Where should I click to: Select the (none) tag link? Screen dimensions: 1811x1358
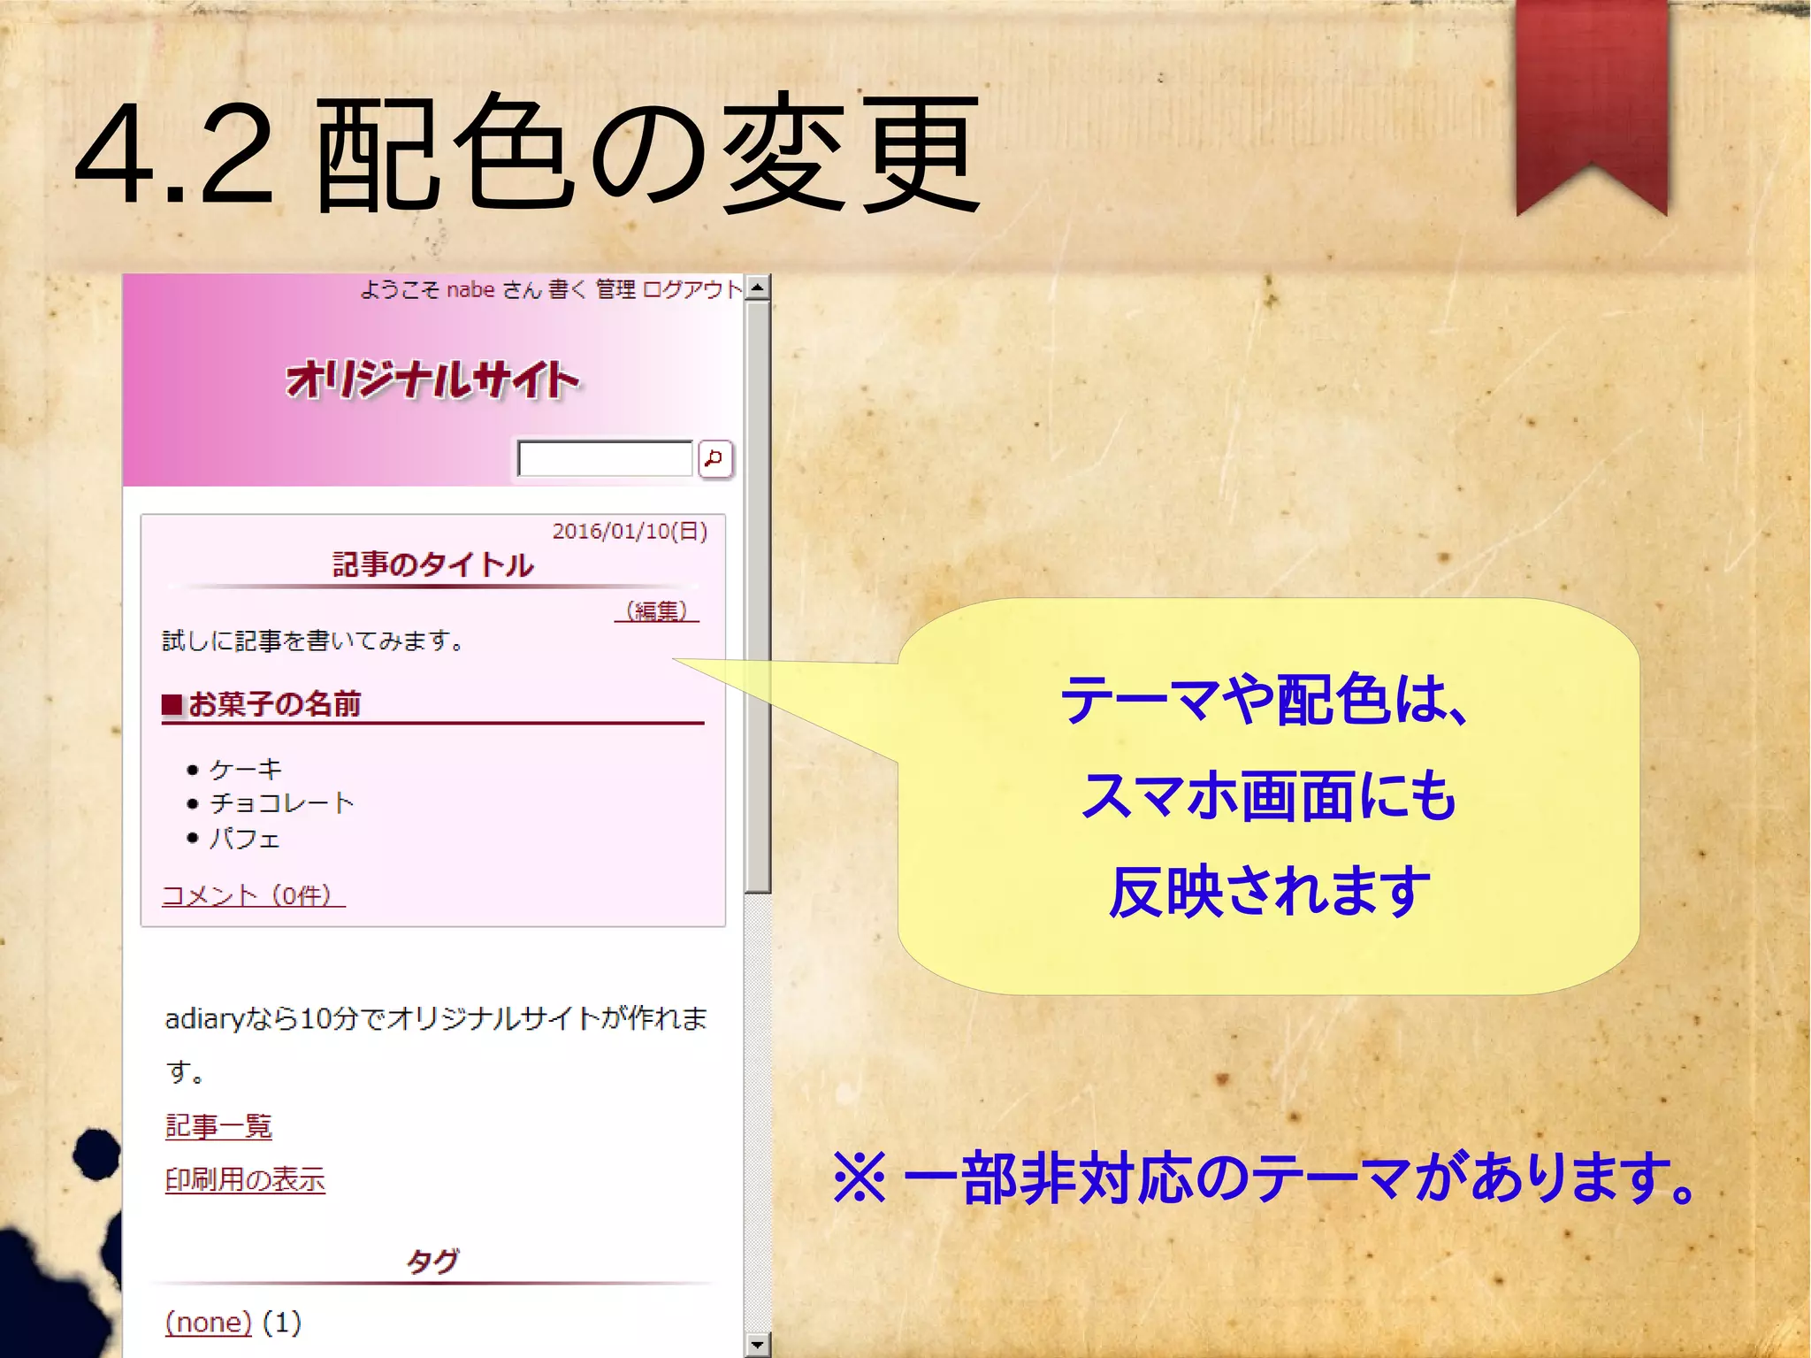coord(209,1322)
